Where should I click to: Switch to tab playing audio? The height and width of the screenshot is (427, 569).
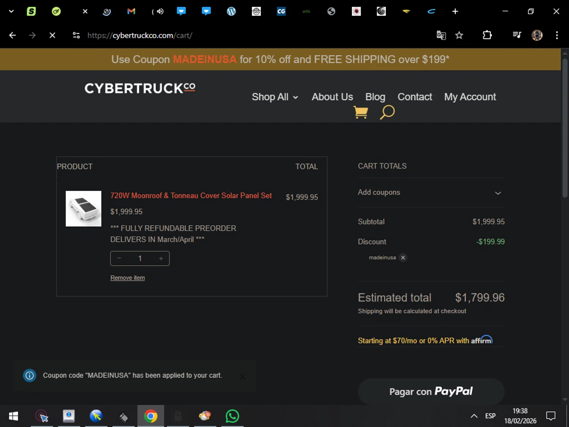point(157,11)
